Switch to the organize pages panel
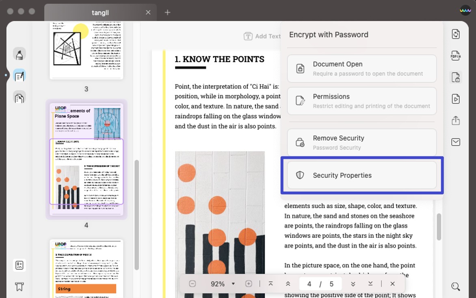The width and height of the screenshot is (476, 298). pos(19,97)
